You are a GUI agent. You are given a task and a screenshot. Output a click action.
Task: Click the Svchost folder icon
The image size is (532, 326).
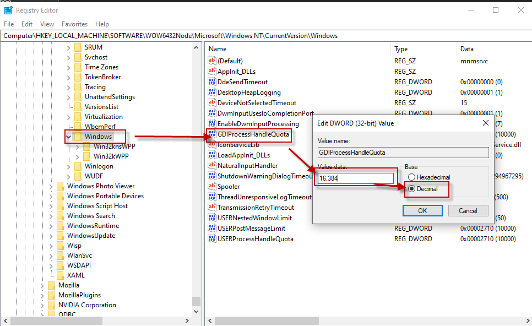tap(78, 57)
